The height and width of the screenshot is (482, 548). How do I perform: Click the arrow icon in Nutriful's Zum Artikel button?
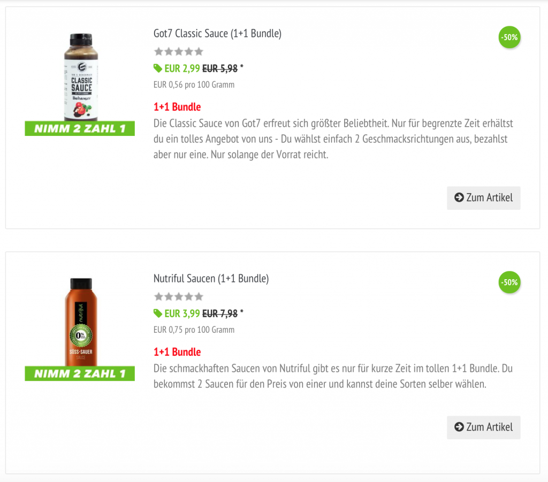459,427
